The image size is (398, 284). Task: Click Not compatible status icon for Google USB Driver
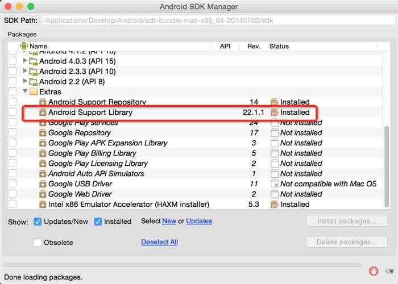[275, 184]
